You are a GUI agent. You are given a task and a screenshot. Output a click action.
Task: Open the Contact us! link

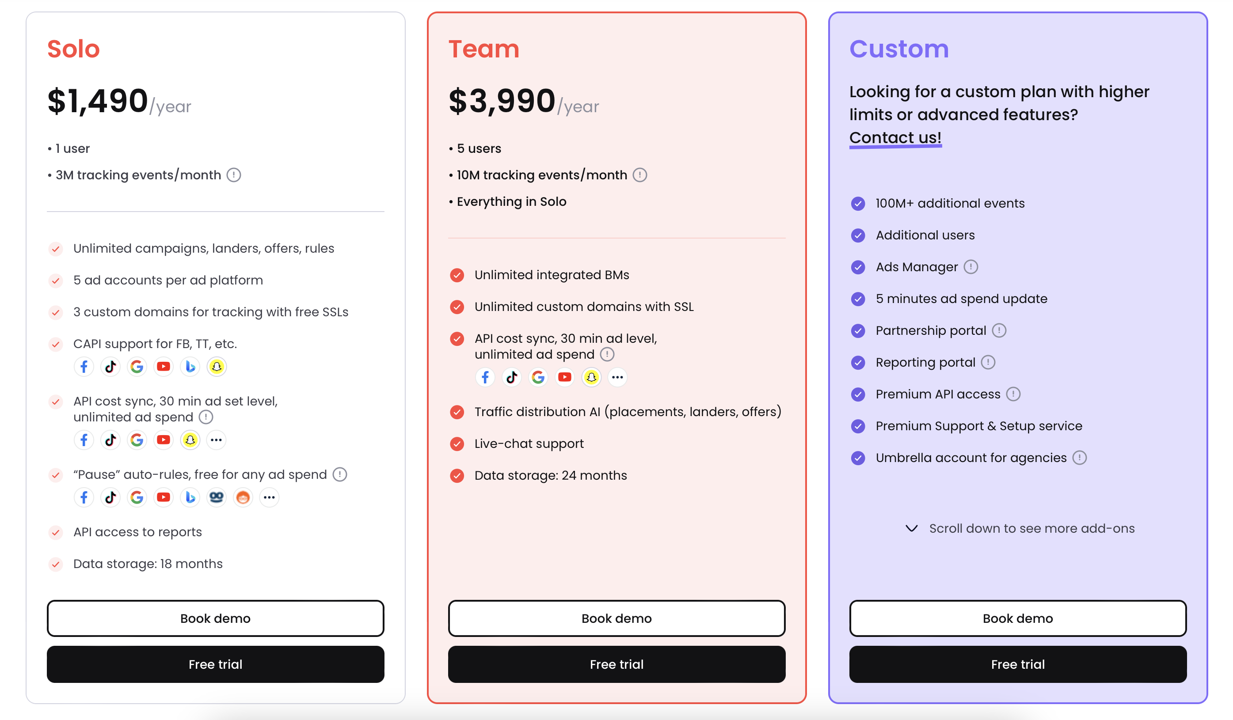point(895,138)
